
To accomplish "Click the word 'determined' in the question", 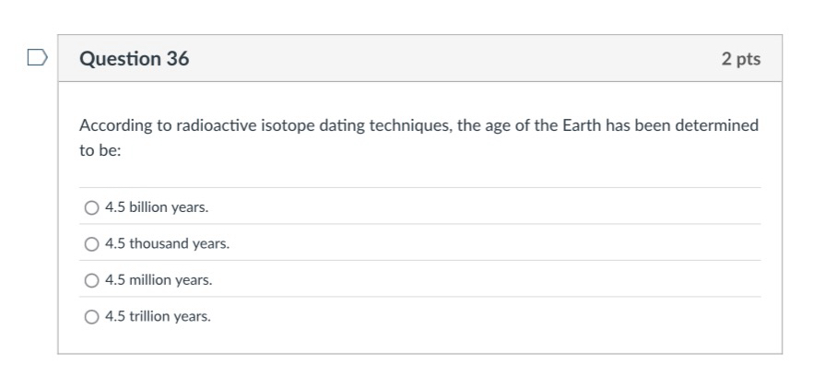I will [x=717, y=125].
